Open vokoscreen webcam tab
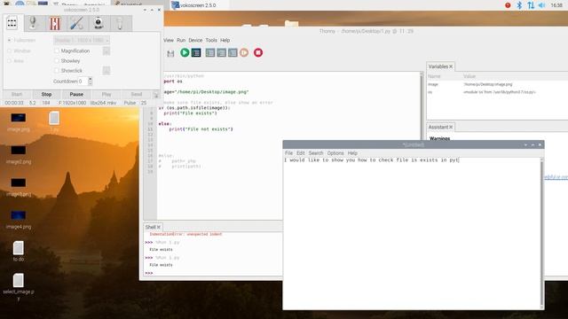Viewport: 568px width, 319px height. coord(99,24)
